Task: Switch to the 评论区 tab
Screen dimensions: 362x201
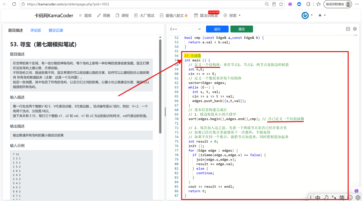Action: pos(36,30)
